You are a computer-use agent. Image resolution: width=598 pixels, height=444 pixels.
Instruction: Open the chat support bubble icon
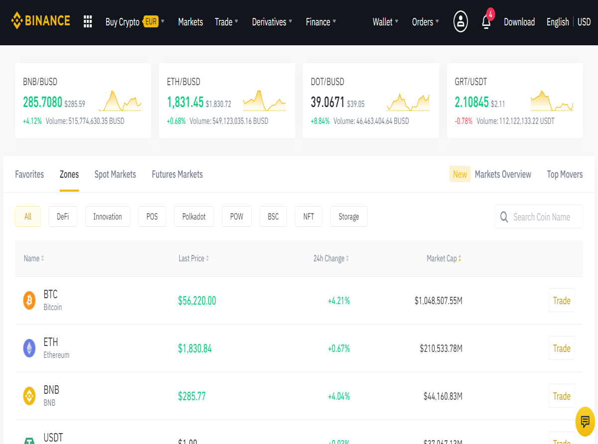pos(586,422)
